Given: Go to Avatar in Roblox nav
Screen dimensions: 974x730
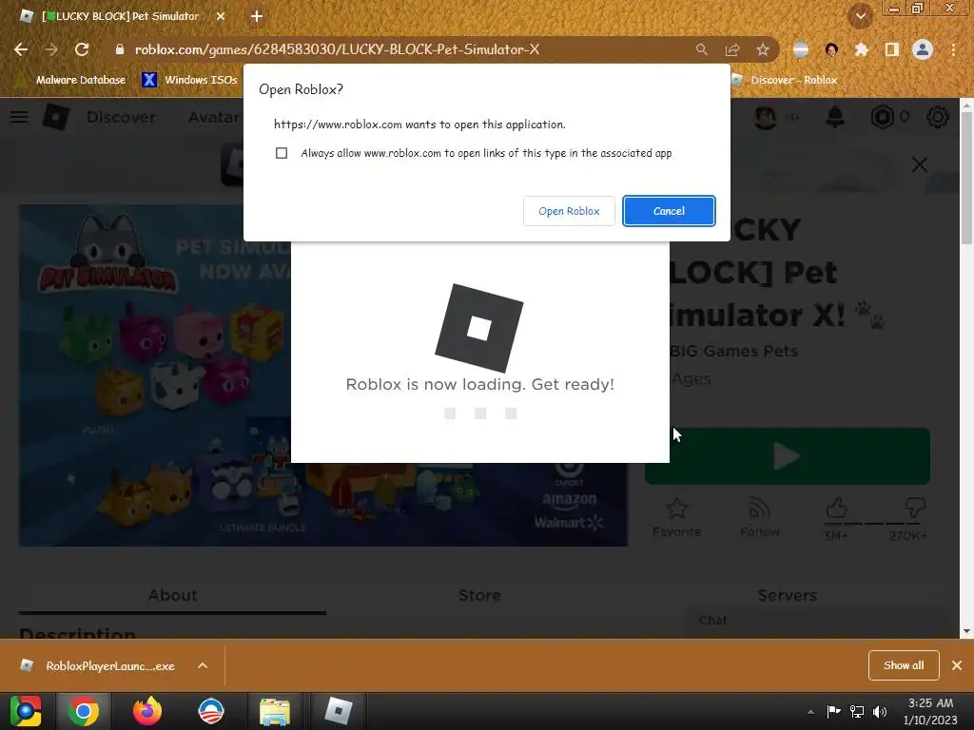Looking at the screenshot, I should click(x=214, y=117).
